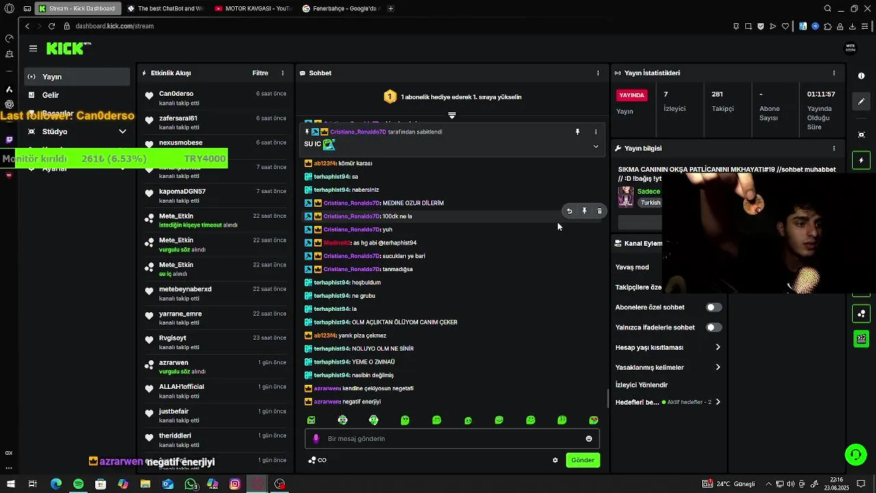Open WhatsApp from the taskbar
Viewport: 876px width, 493px height.
point(190,484)
